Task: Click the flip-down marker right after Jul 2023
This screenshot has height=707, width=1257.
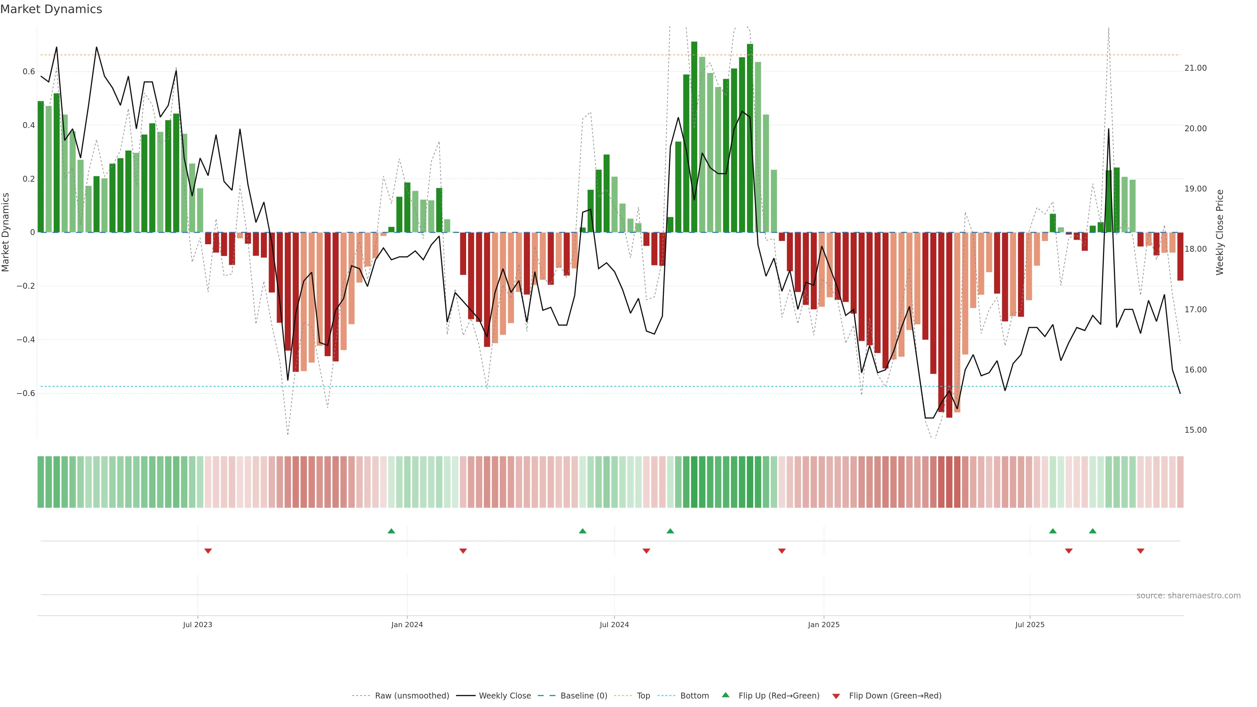Action: tap(208, 551)
